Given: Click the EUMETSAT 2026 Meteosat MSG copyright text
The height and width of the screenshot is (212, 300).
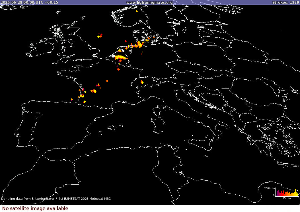Looking at the screenshot, I should tap(85, 199).
